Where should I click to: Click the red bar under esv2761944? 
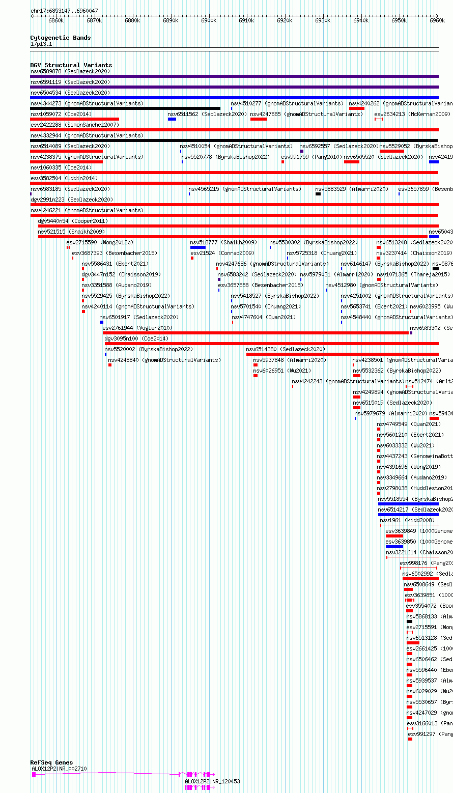[x=256, y=333]
